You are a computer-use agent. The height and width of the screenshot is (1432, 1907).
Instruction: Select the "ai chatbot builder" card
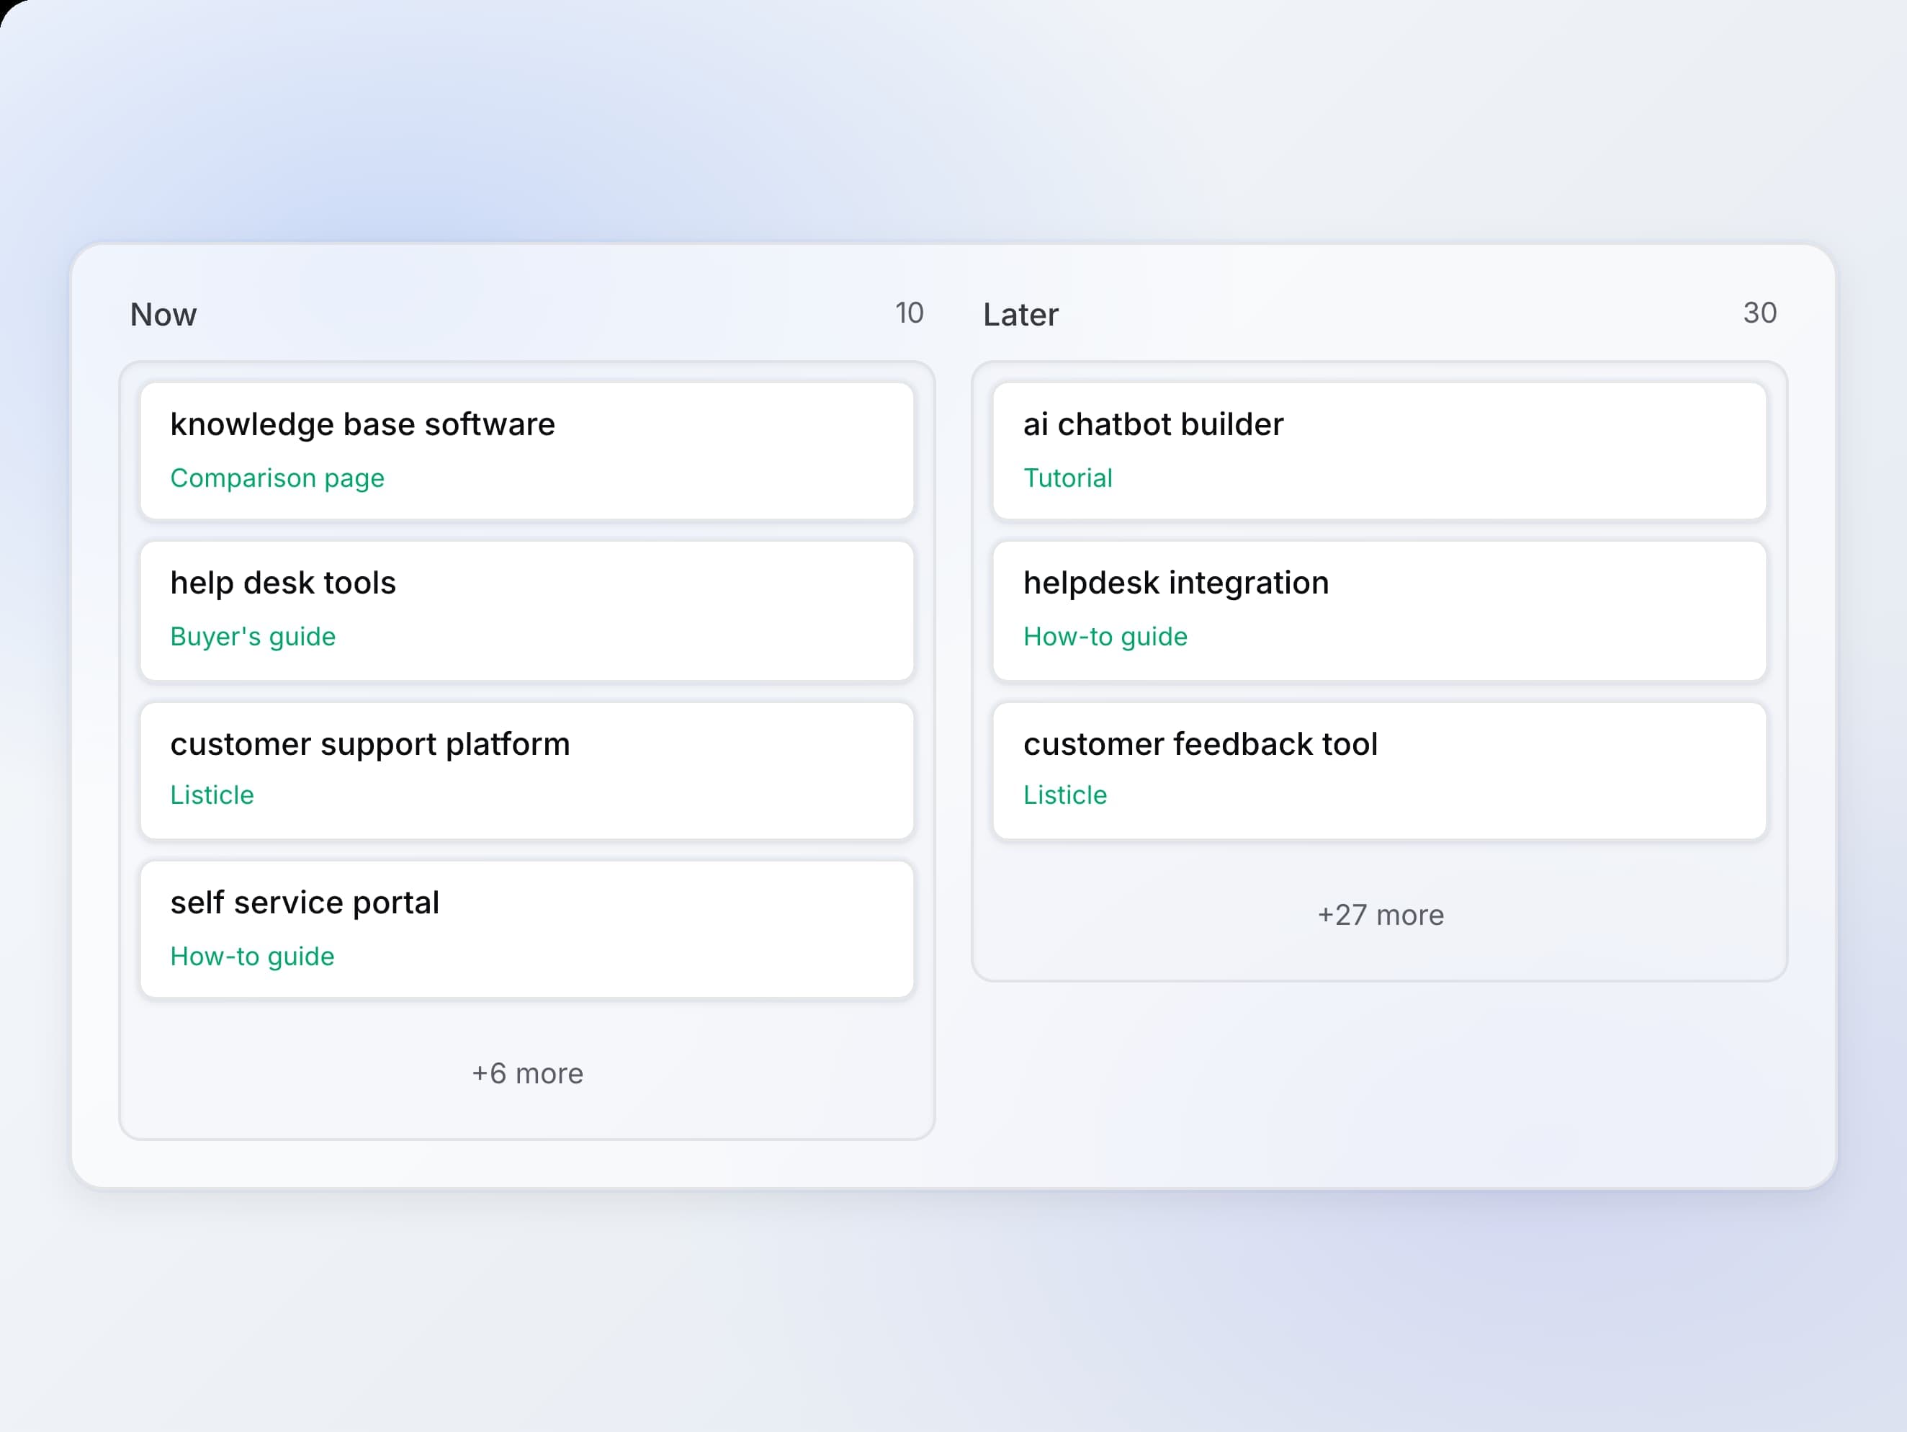tap(1379, 451)
